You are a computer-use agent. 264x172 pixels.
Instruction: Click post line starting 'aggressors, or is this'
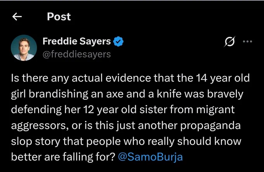(x=126, y=126)
